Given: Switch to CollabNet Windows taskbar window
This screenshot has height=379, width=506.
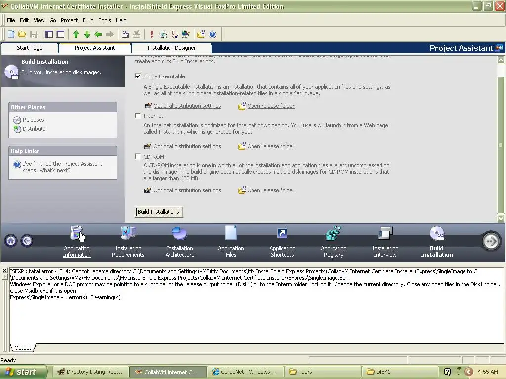Looking at the screenshot, I should point(245,372).
